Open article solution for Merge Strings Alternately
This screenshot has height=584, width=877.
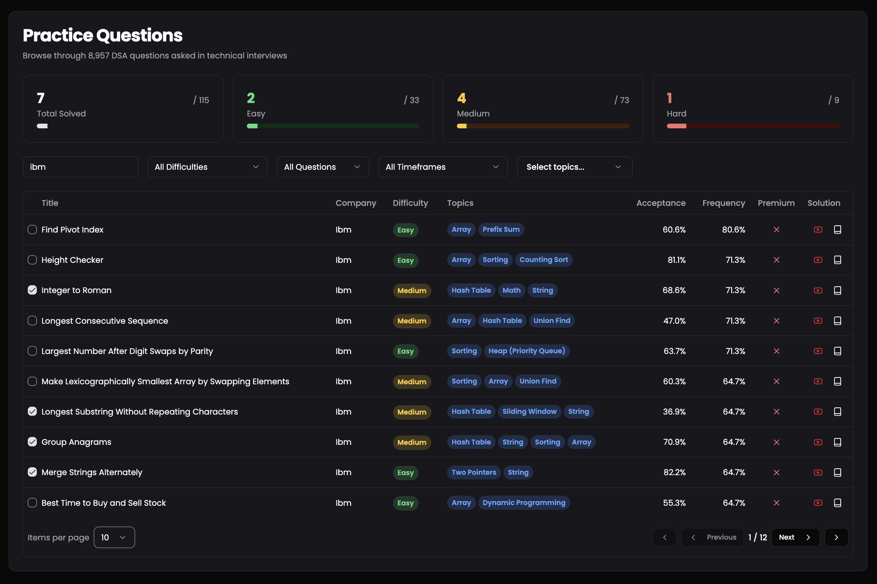837,473
